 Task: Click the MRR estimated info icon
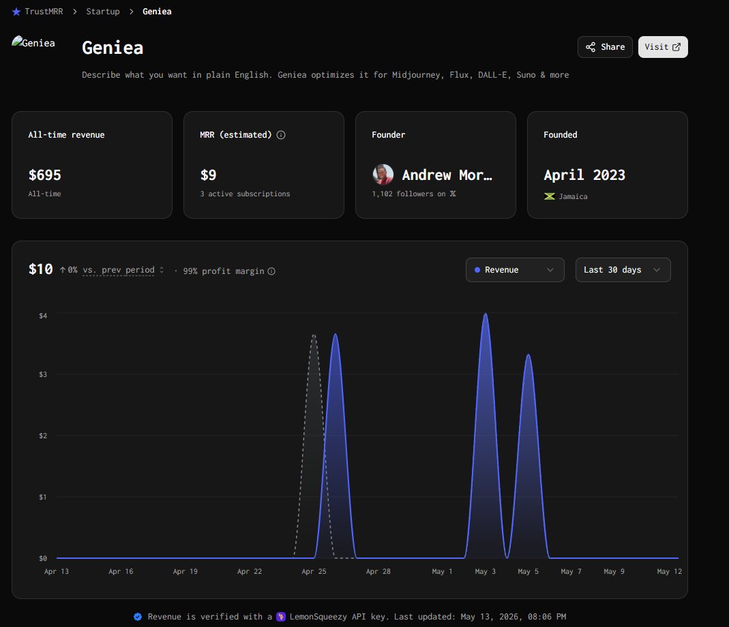click(281, 135)
